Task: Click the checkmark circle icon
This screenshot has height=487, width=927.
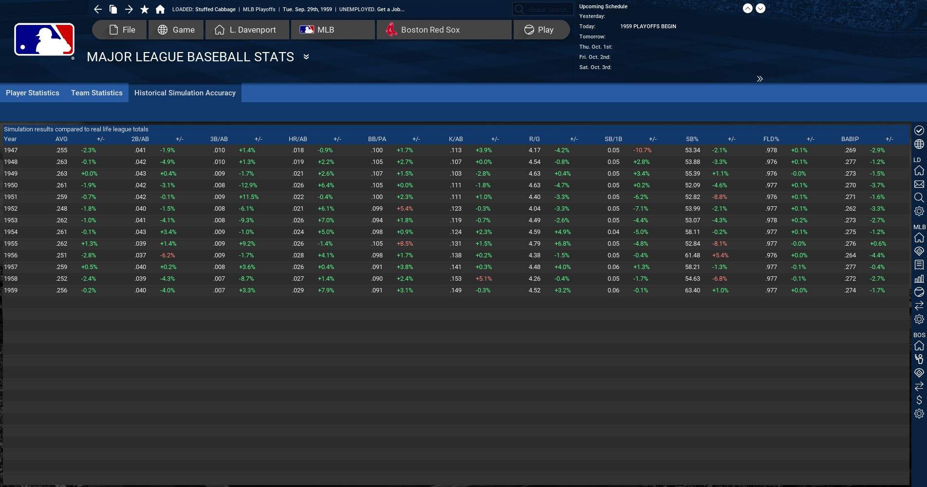Action: pyautogui.click(x=919, y=130)
